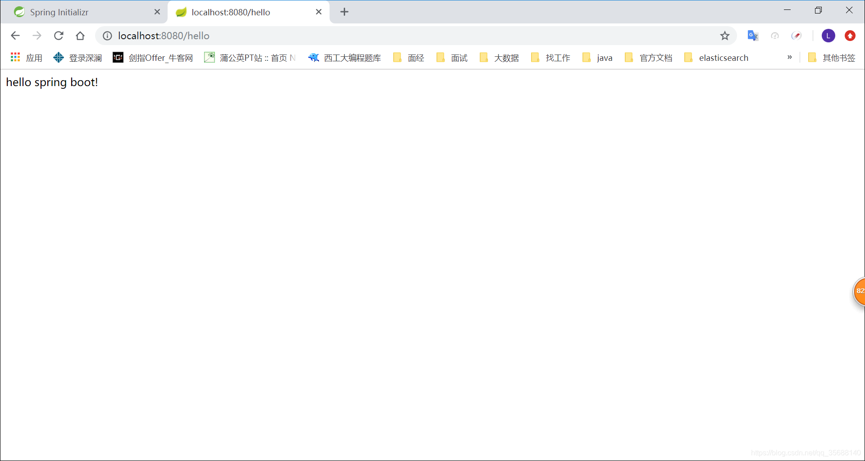Viewport: 865px width, 461px height.
Task: Click the red update arrow icon
Action: (850, 36)
